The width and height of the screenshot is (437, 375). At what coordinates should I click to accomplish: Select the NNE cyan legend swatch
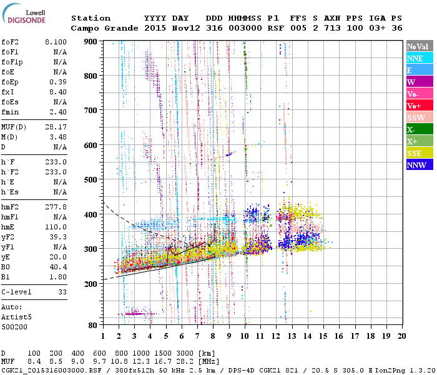[420, 58]
